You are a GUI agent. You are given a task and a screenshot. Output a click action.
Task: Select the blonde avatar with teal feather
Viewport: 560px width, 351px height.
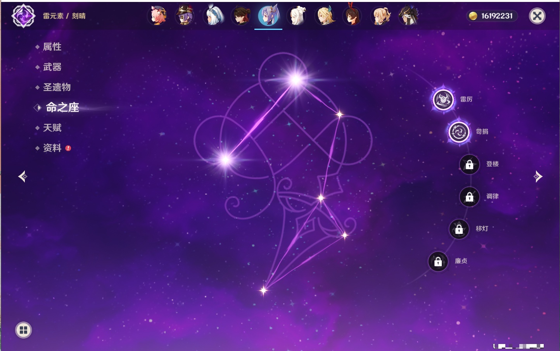pyautogui.click(x=324, y=16)
